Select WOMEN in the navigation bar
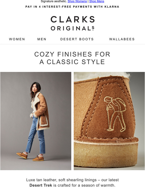The width and height of the screenshot is (145, 194). click(x=17, y=39)
